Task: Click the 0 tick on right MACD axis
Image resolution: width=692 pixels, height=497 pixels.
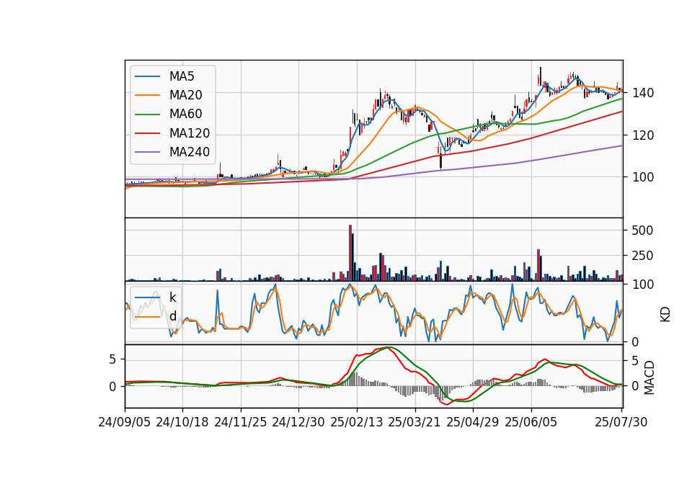Action: coord(636,386)
